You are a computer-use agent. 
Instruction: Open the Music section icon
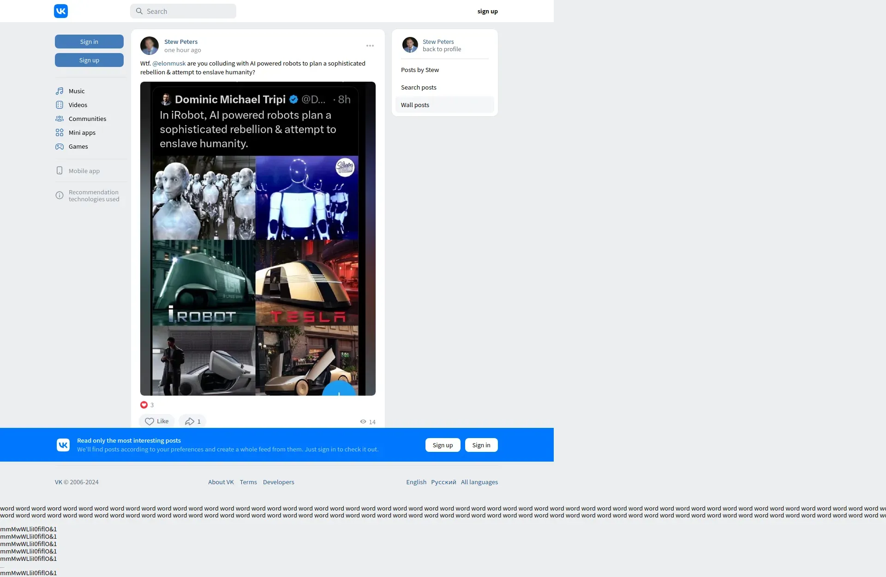click(x=60, y=91)
